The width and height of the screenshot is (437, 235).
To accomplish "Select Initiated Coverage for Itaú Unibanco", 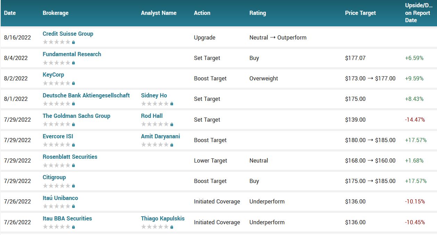I will tap(217, 201).
